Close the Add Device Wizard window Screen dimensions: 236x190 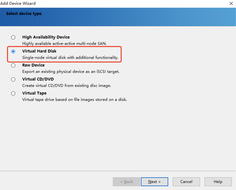(x=231, y=4)
